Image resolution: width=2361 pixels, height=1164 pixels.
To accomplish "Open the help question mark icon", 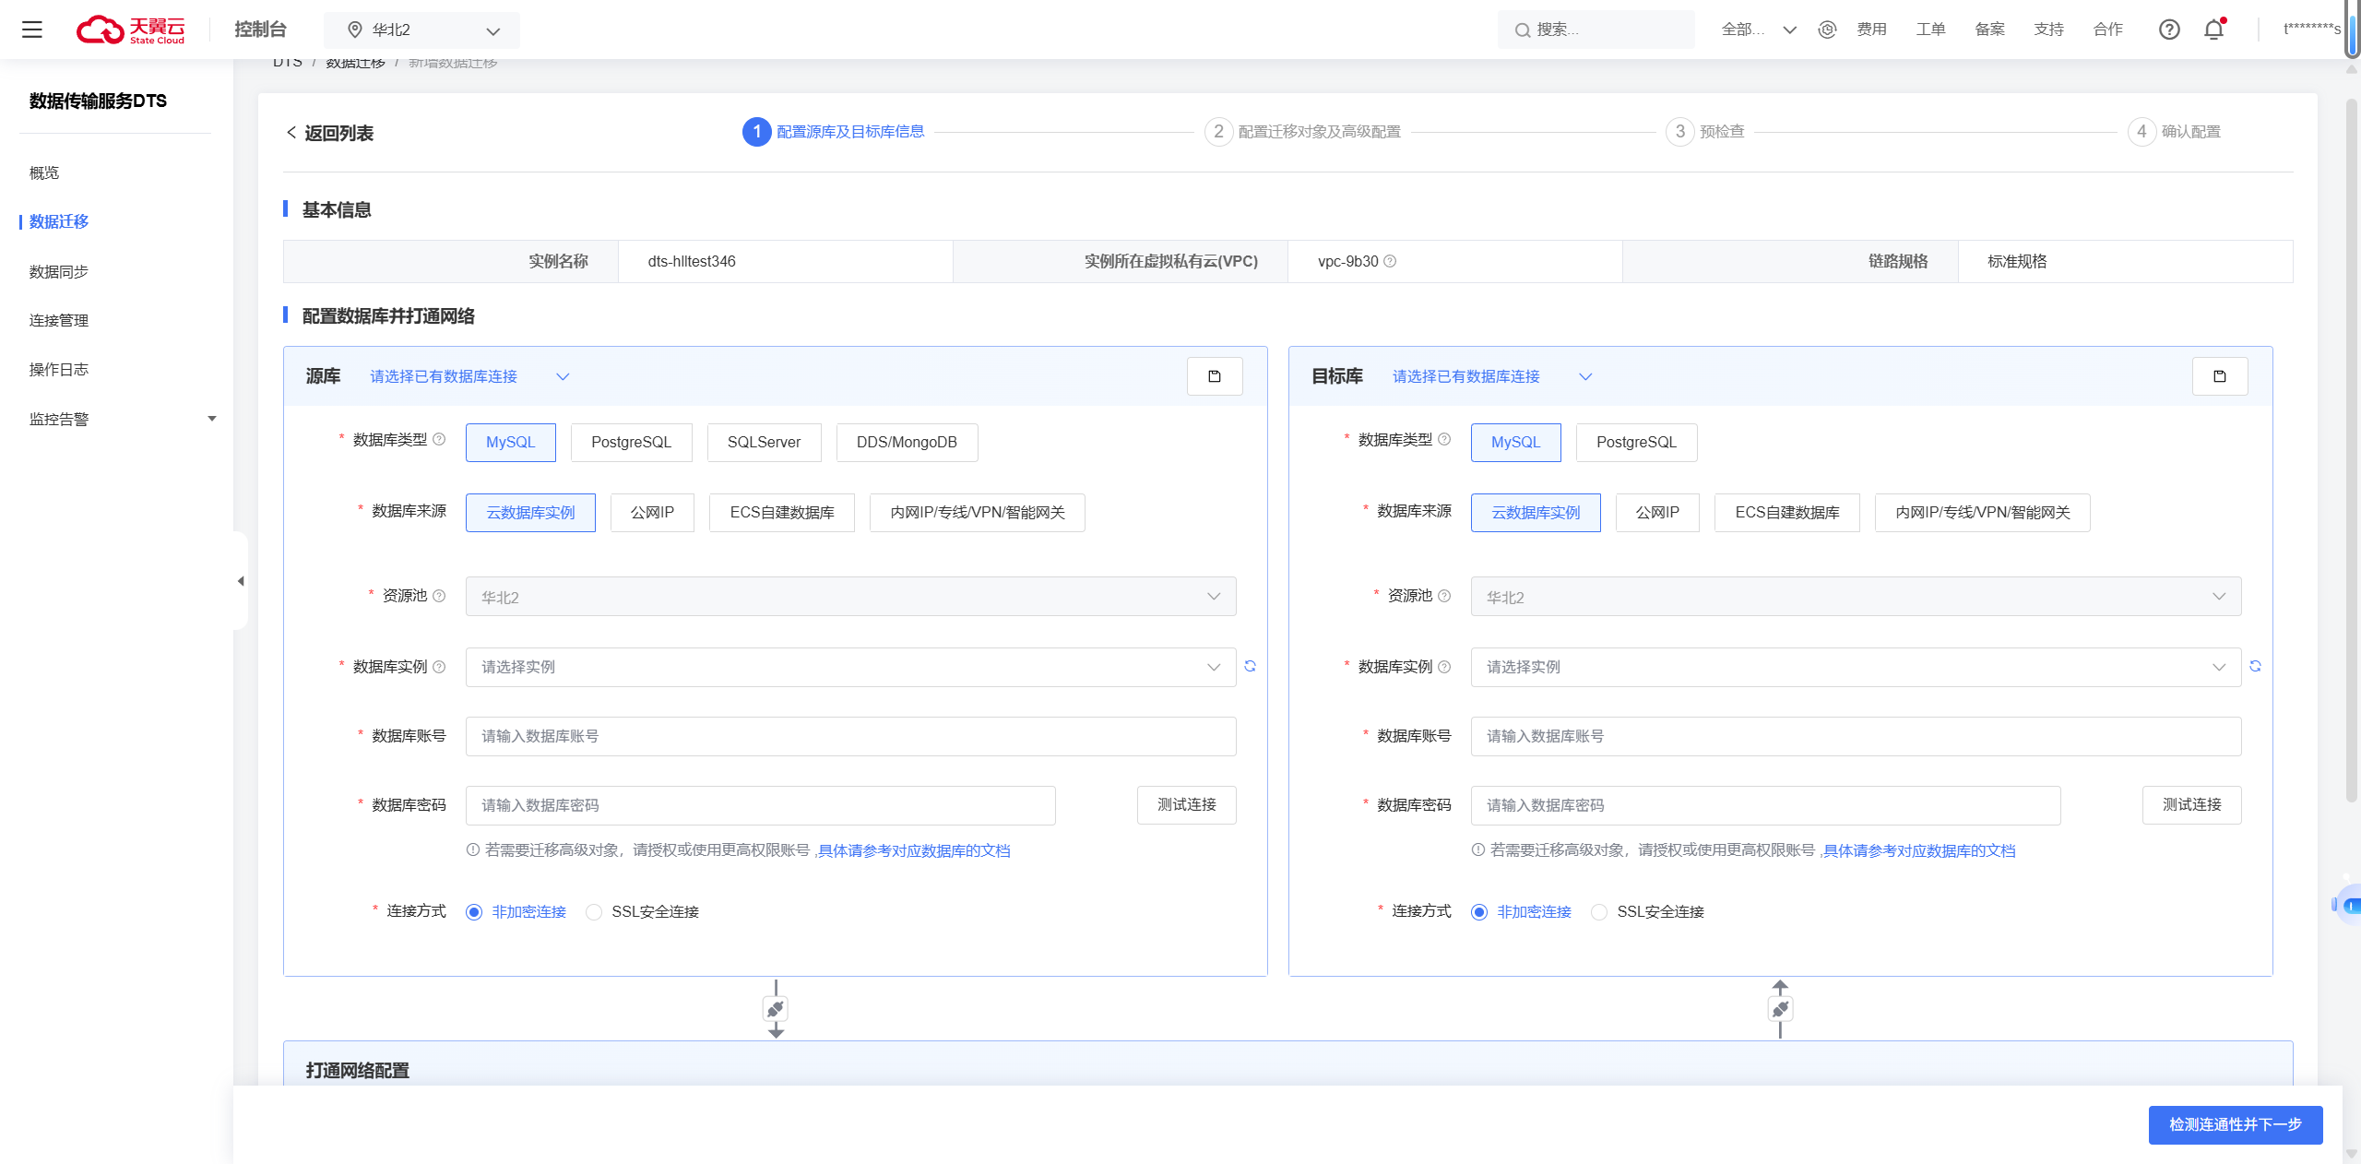I will coord(2169,30).
